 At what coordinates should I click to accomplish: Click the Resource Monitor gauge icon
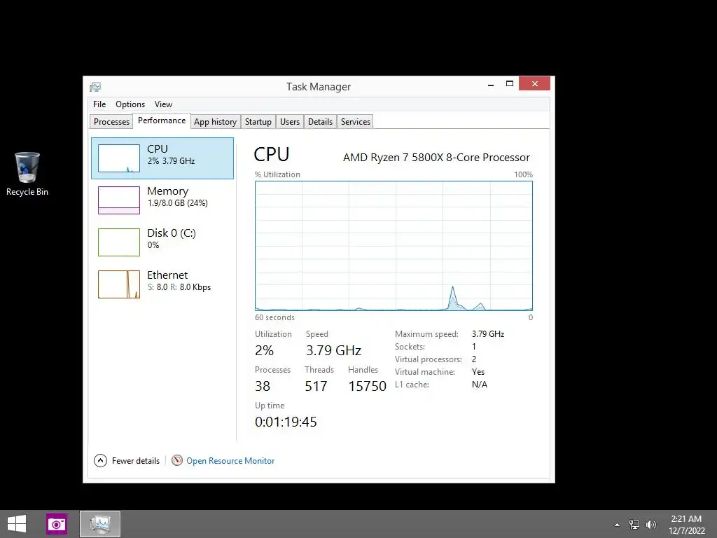177,460
